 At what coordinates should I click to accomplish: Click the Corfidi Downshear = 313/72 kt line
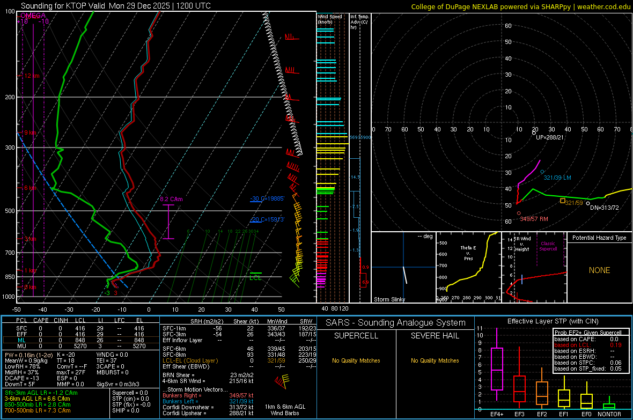(208, 407)
